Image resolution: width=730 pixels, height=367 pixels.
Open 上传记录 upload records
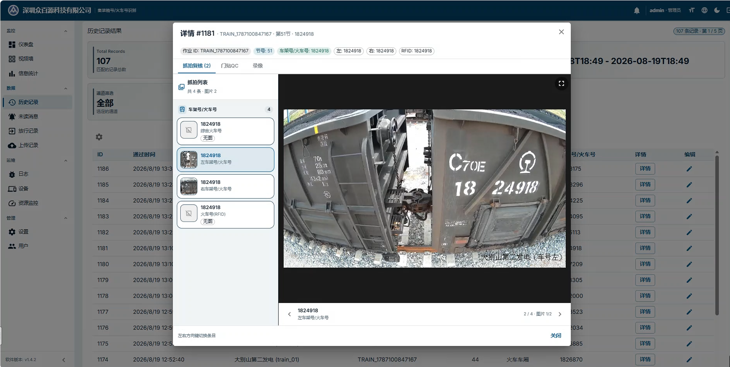[37, 145]
